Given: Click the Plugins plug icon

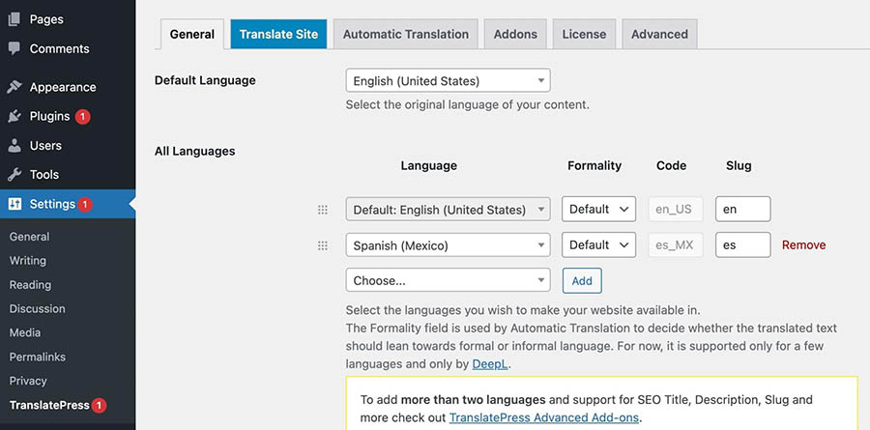Looking at the screenshot, I should 14,116.
